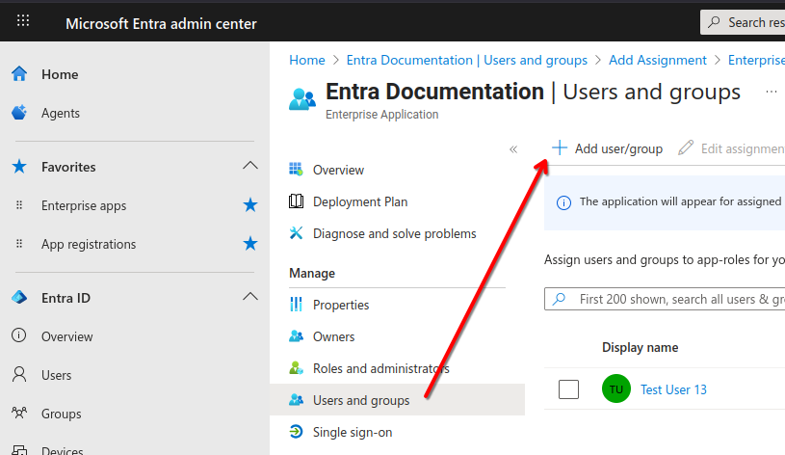Click the Agents icon in sidebar
Viewport: 785px width, 455px height.
click(x=19, y=112)
